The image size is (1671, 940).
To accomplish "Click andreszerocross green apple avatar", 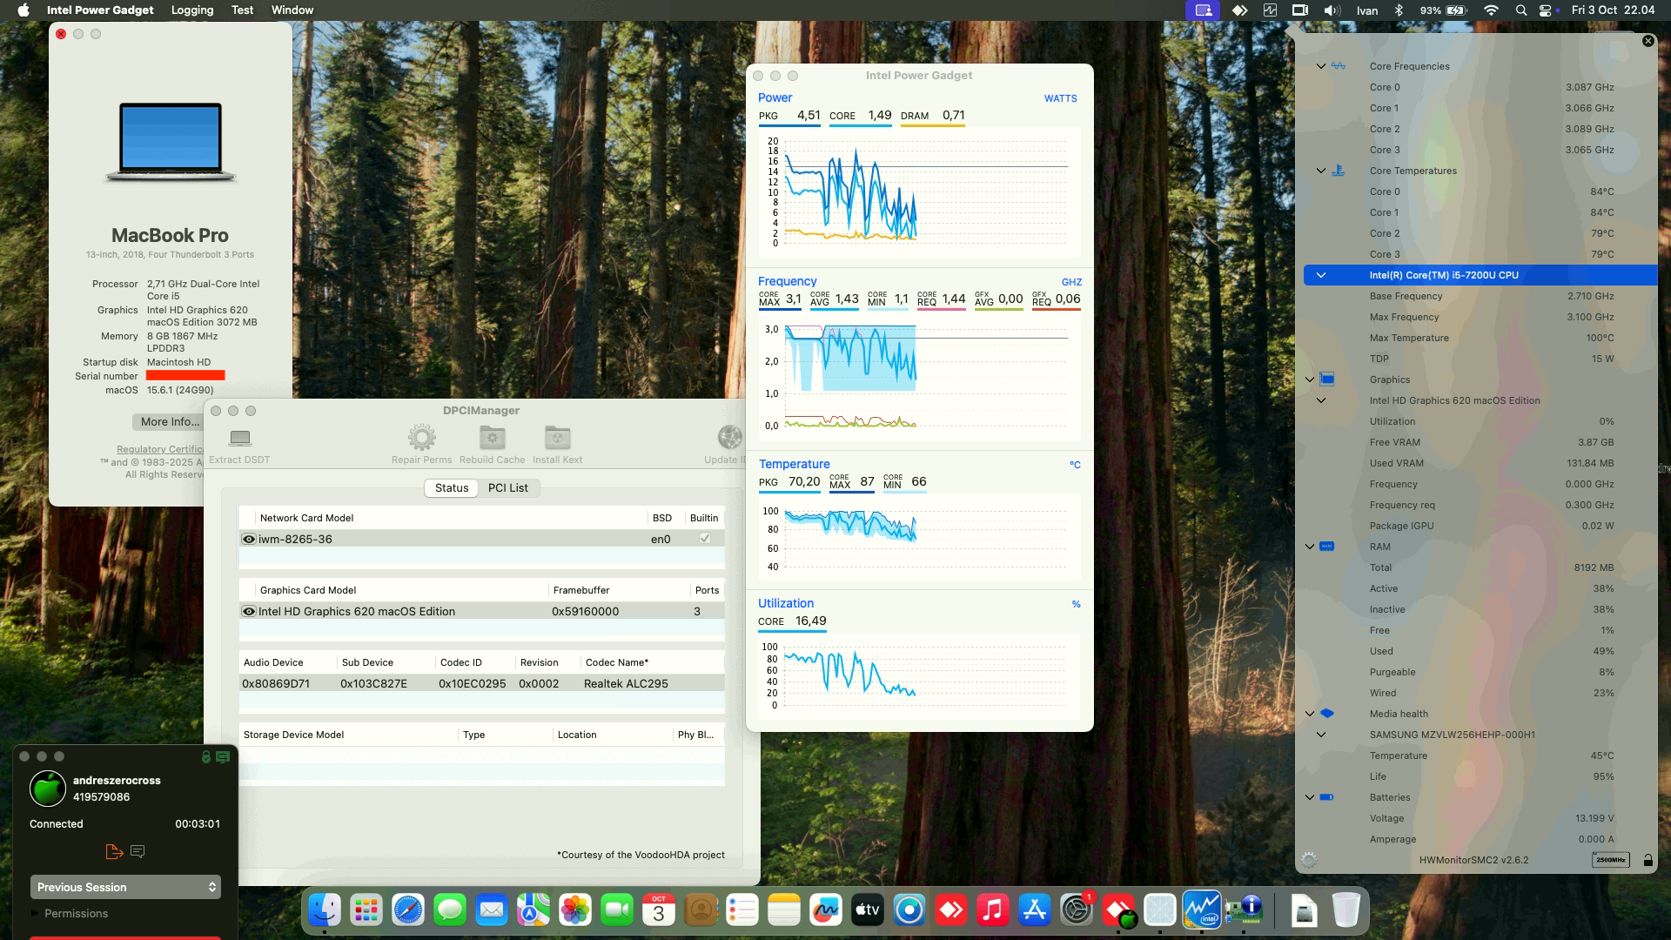I will [48, 789].
